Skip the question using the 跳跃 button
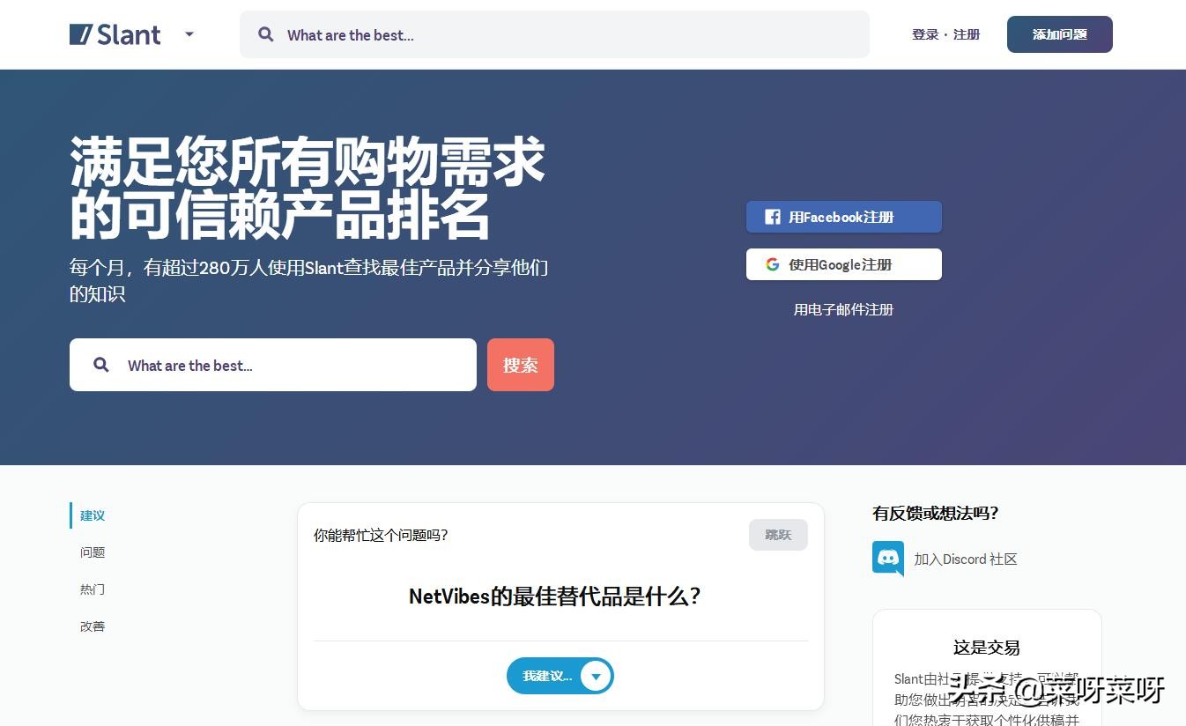 [x=777, y=534]
